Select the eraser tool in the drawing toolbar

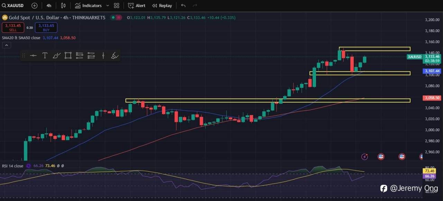click(x=115, y=55)
